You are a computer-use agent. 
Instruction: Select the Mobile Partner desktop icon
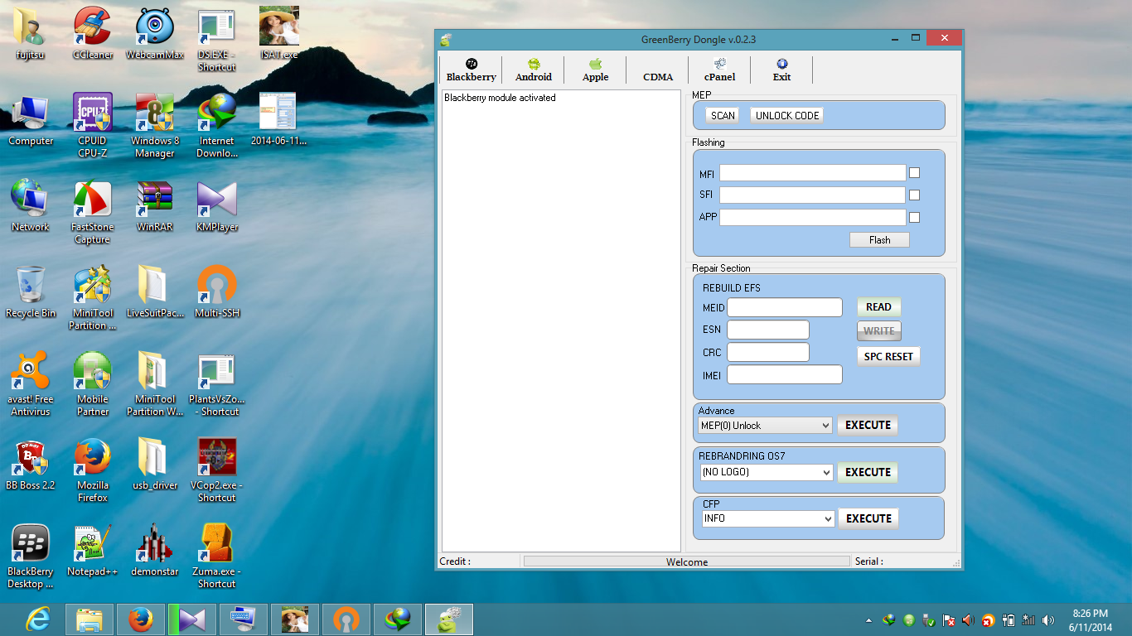click(93, 383)
